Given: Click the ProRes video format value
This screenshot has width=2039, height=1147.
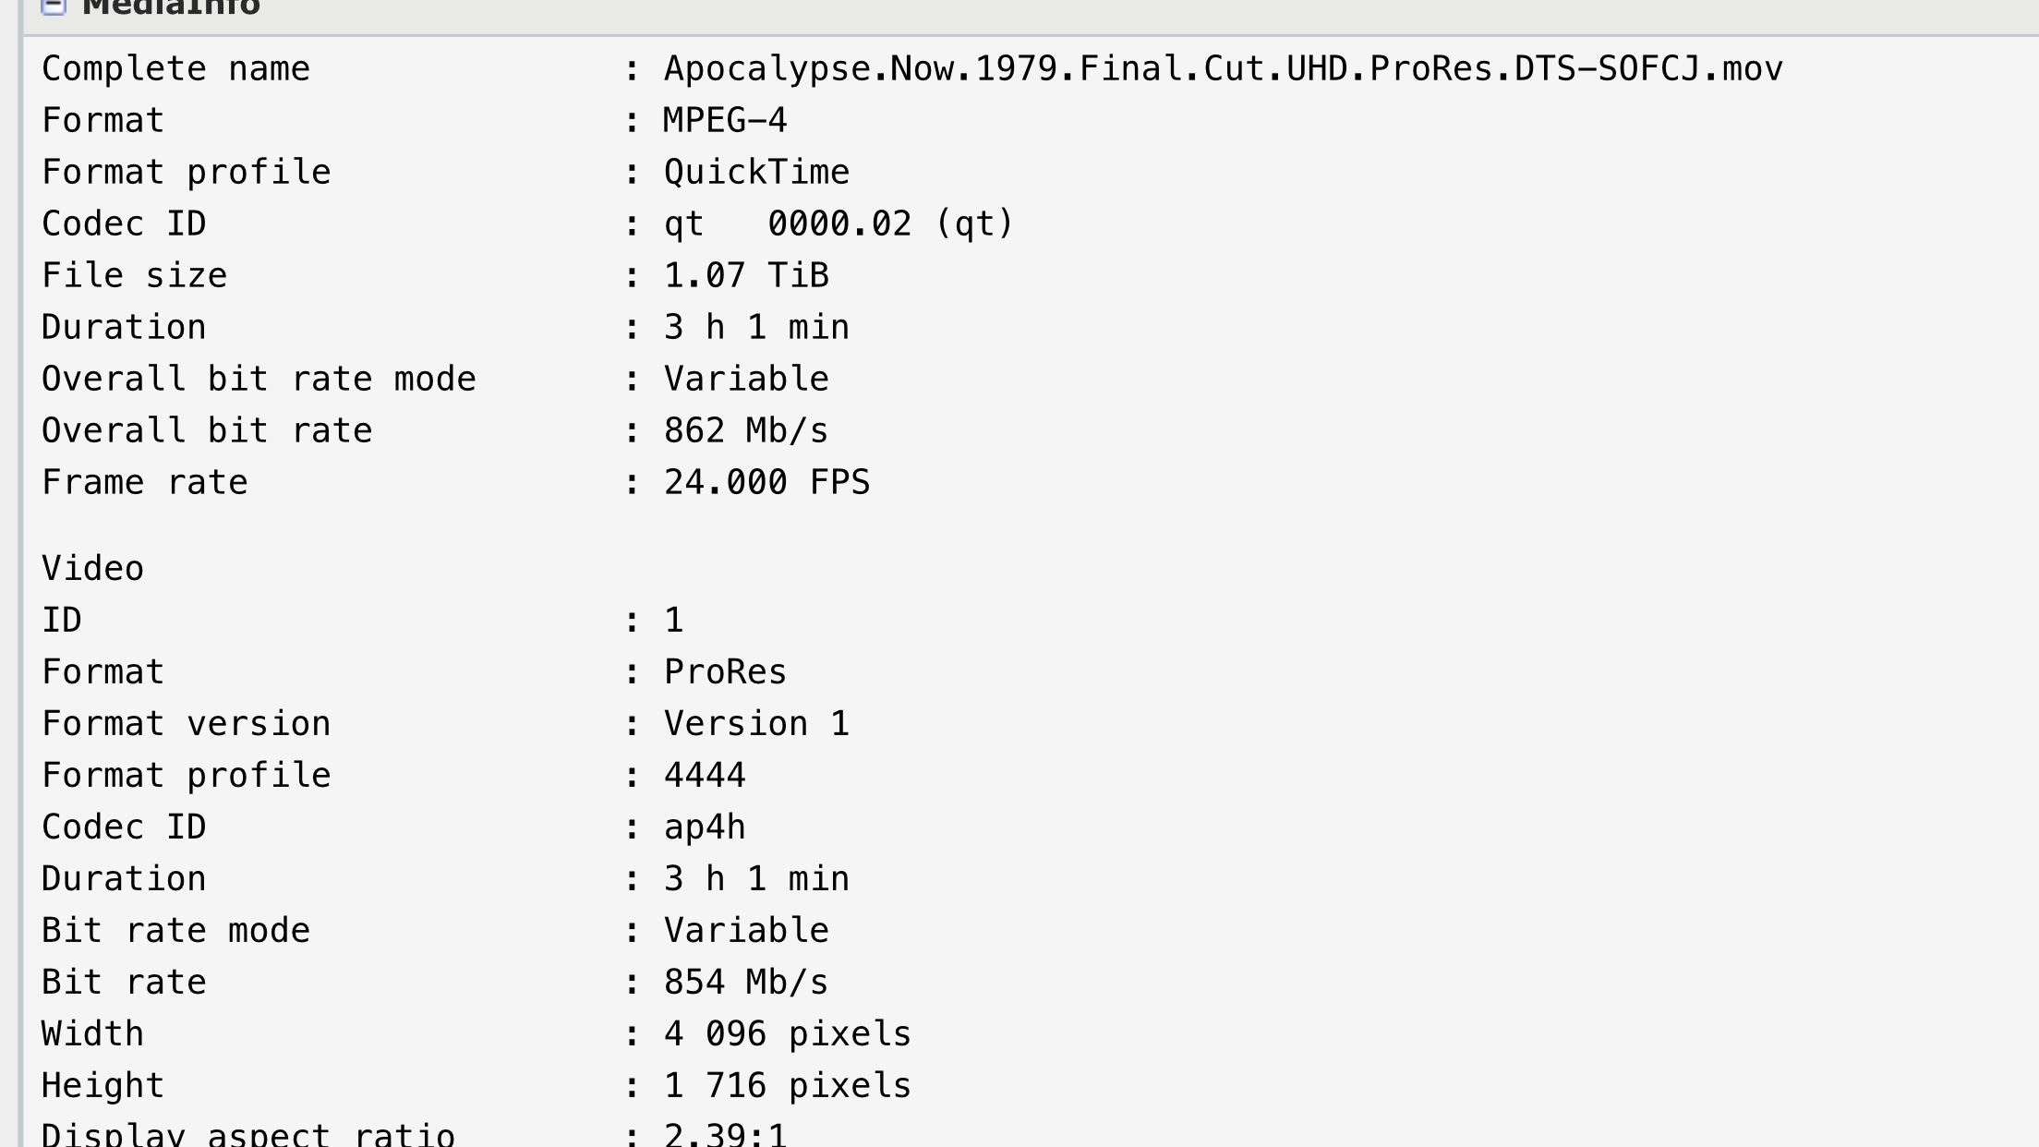Looking at the screenshot, I should point(725,672).
